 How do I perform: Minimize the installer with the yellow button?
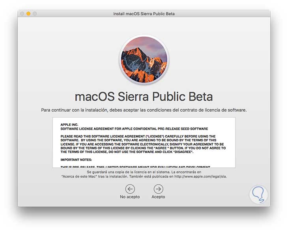28,13
